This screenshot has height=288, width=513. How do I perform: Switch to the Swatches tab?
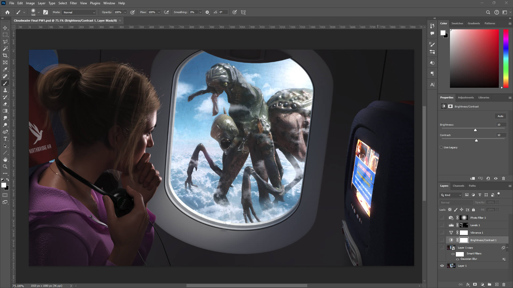click(457, 23)
